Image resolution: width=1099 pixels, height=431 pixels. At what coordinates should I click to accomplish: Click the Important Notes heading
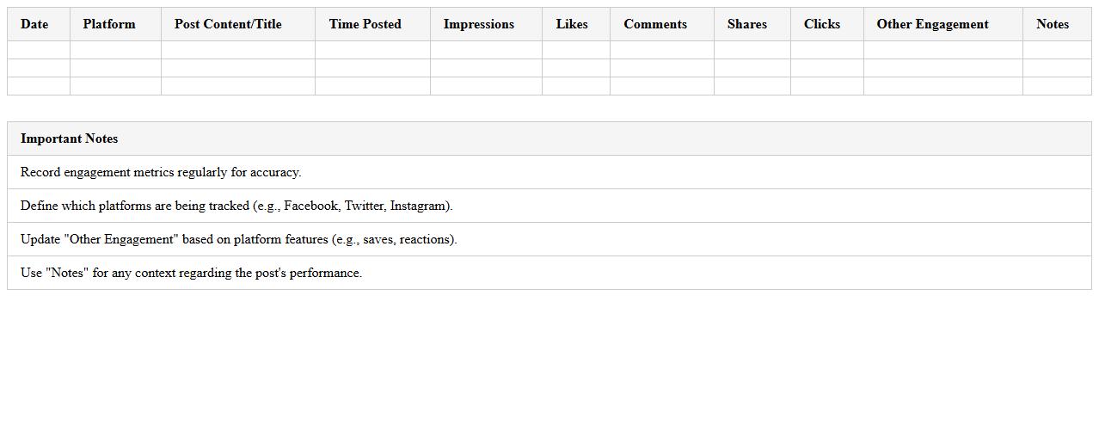(70, 139)
